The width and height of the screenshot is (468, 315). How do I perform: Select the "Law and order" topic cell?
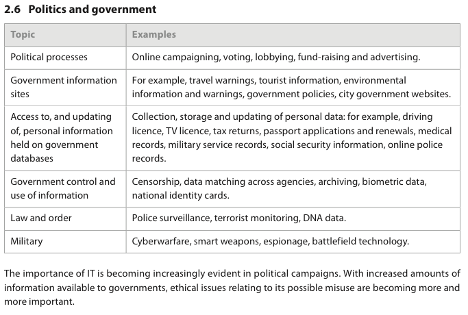tap(41, 218)
